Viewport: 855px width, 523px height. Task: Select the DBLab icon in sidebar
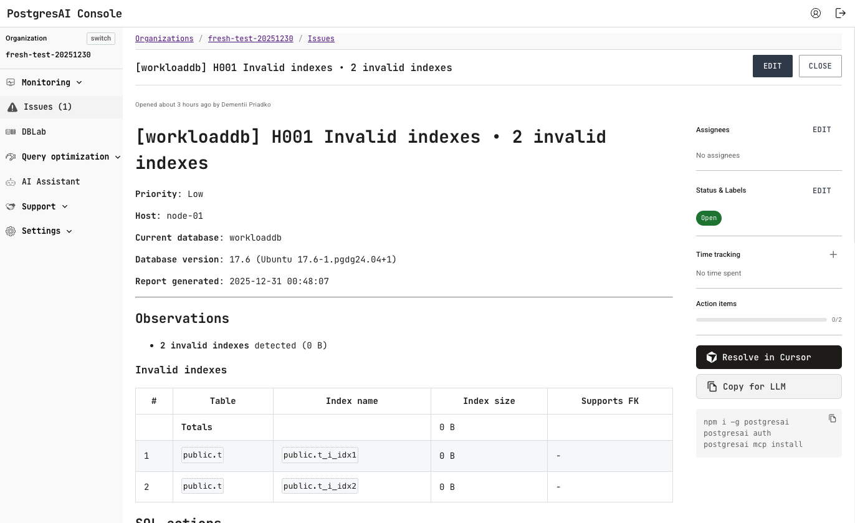[x=11, y=132]
